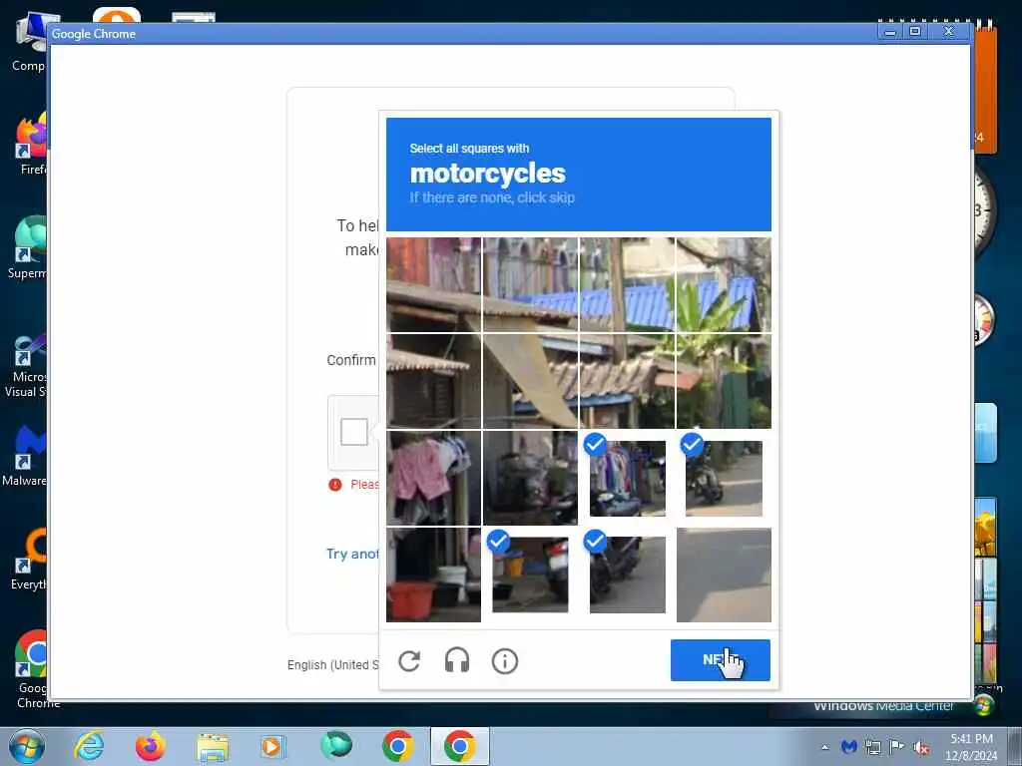The height and width of the screenshot is (766, 1022).
Task: Select the top-left tile with red-brown wall
Action: [433, 284]
